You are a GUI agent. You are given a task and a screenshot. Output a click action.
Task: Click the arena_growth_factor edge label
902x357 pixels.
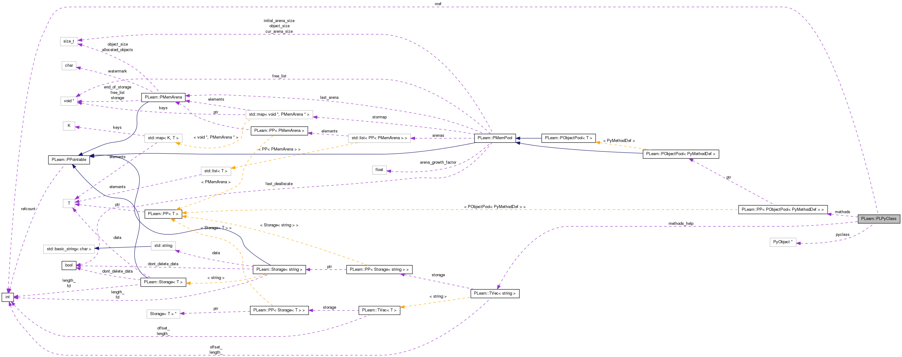[438, 162]
